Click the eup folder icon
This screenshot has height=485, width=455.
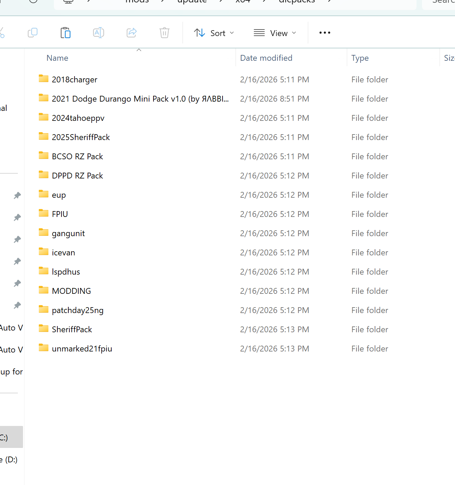tap(44, 194)
